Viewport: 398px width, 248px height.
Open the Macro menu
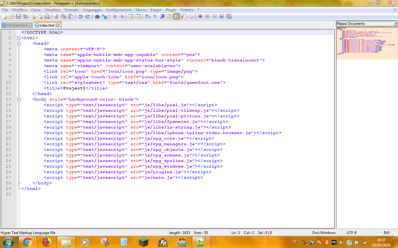point(141,10)
